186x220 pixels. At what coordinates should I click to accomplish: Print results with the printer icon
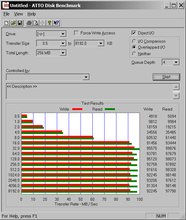29,23
